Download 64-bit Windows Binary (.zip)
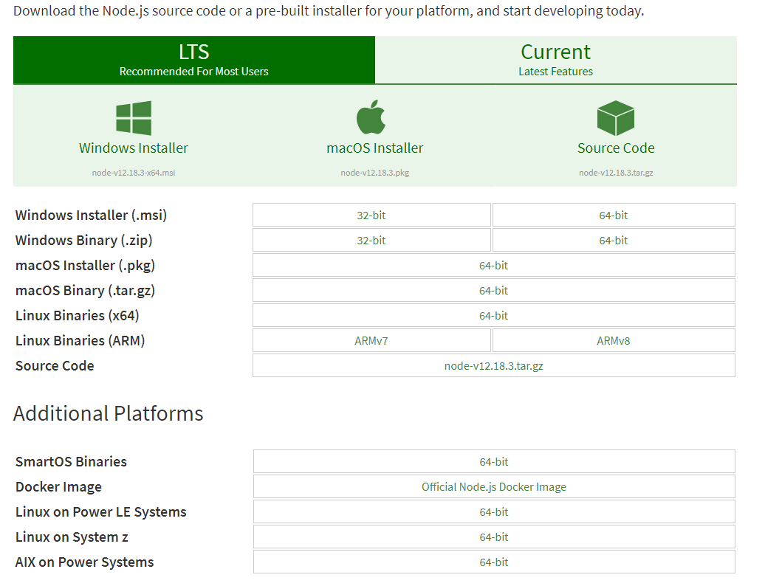 (x=614, y=241)
